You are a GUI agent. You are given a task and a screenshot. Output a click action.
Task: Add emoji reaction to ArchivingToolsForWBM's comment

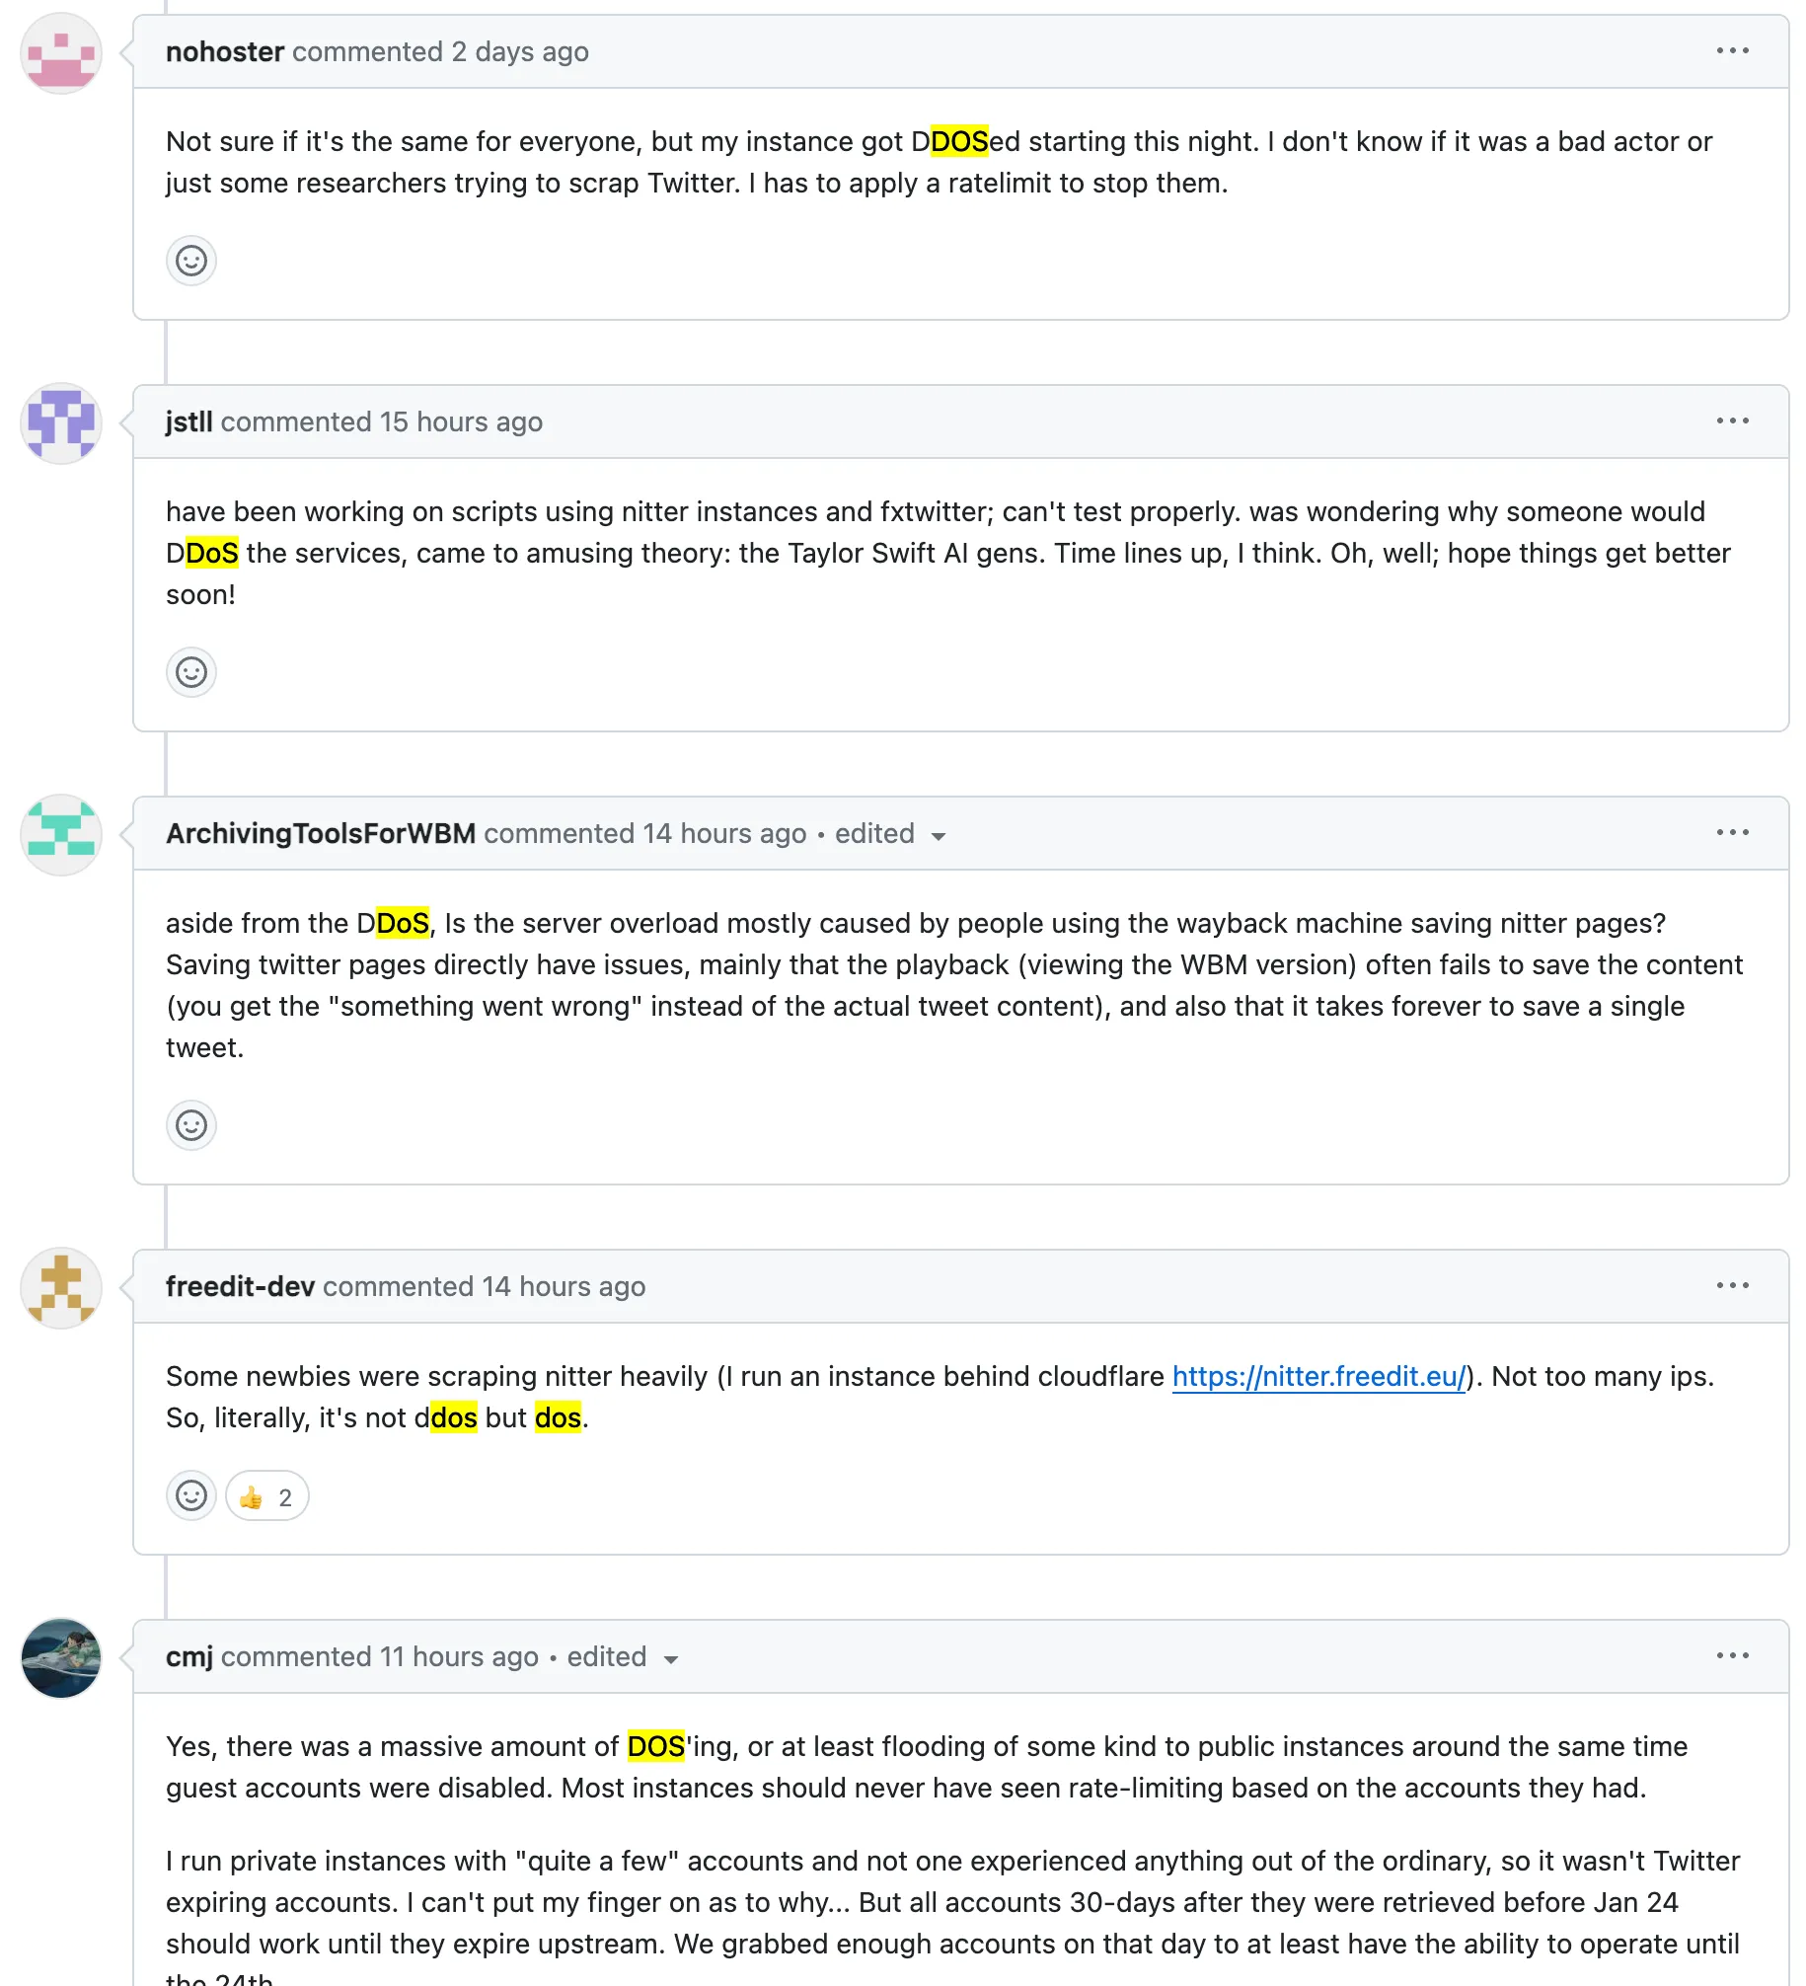[191, 1125]
